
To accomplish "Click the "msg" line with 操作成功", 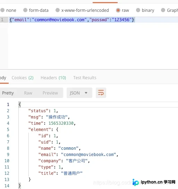I will pyautogui.click(x=49, y=117).
